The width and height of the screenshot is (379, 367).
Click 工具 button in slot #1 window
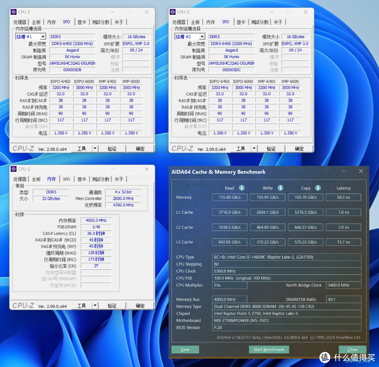pos(82,148)
